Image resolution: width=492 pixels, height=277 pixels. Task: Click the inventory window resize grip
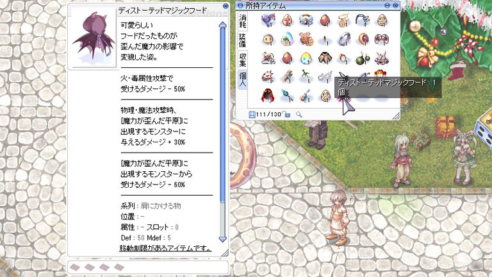tap(397, 116)
